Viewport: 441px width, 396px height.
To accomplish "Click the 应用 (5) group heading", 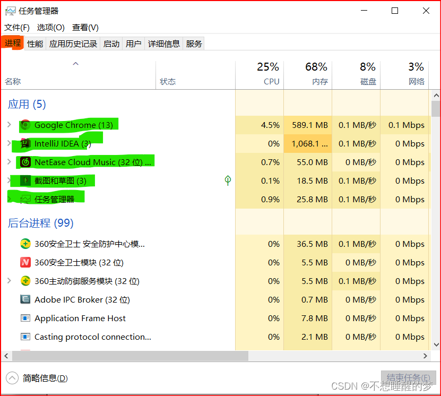I will pyautogui.click(x=27, y=104).
